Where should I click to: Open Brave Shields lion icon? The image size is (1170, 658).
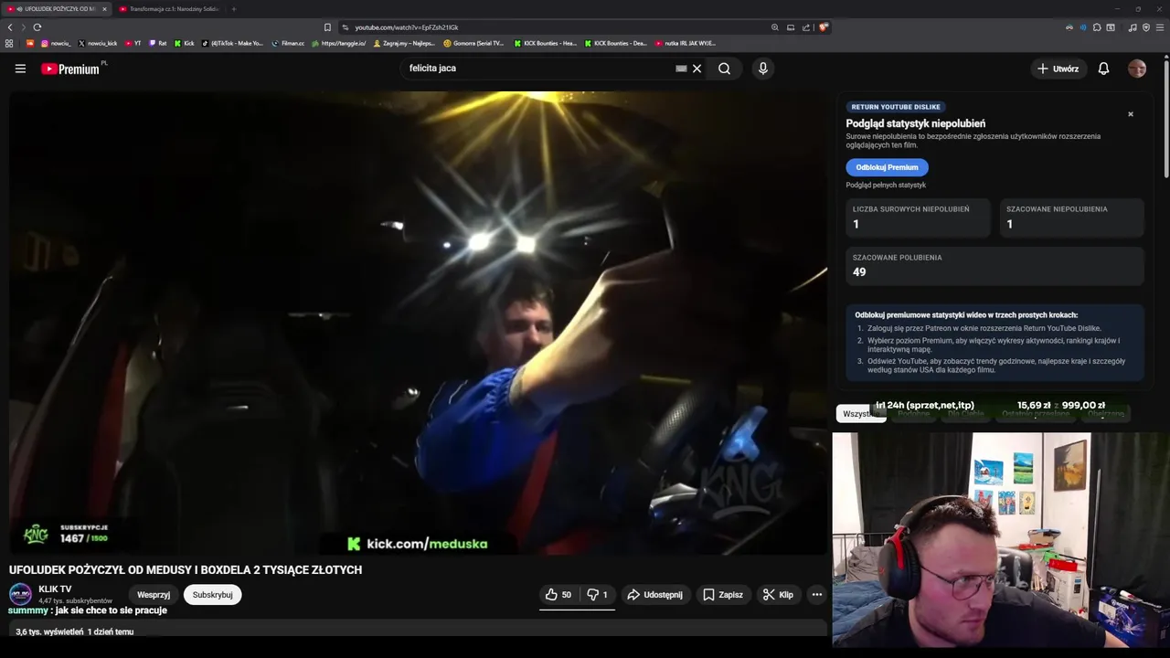823,27
